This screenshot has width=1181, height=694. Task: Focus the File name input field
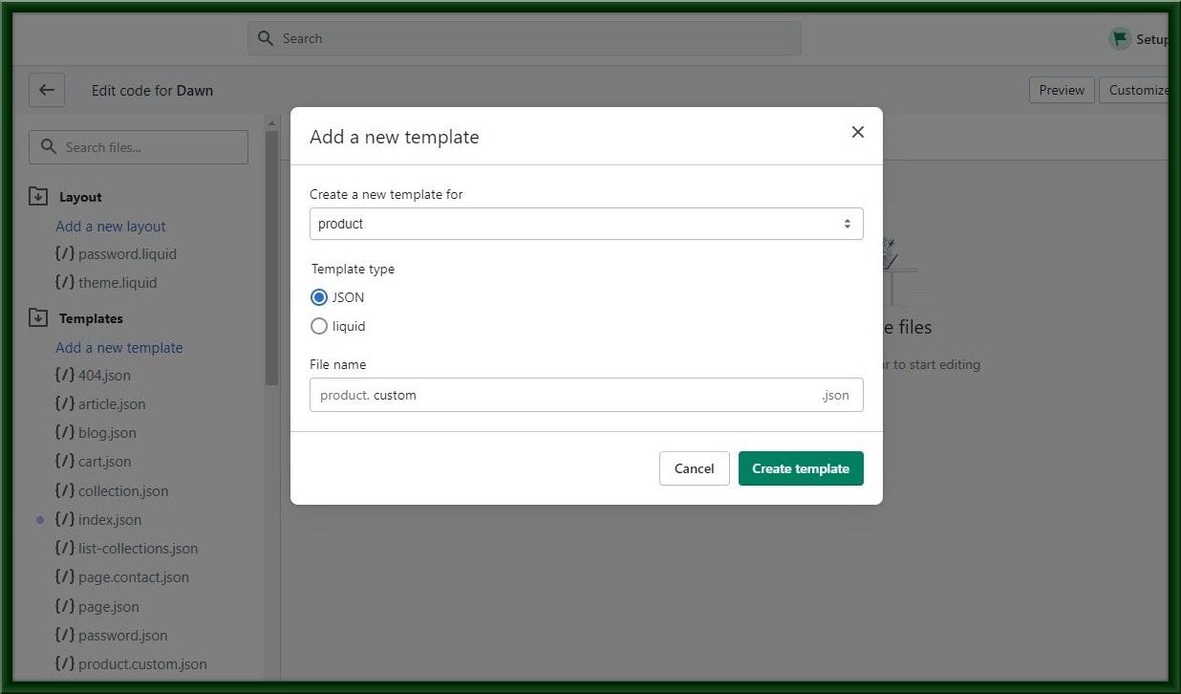pos(587,395)
